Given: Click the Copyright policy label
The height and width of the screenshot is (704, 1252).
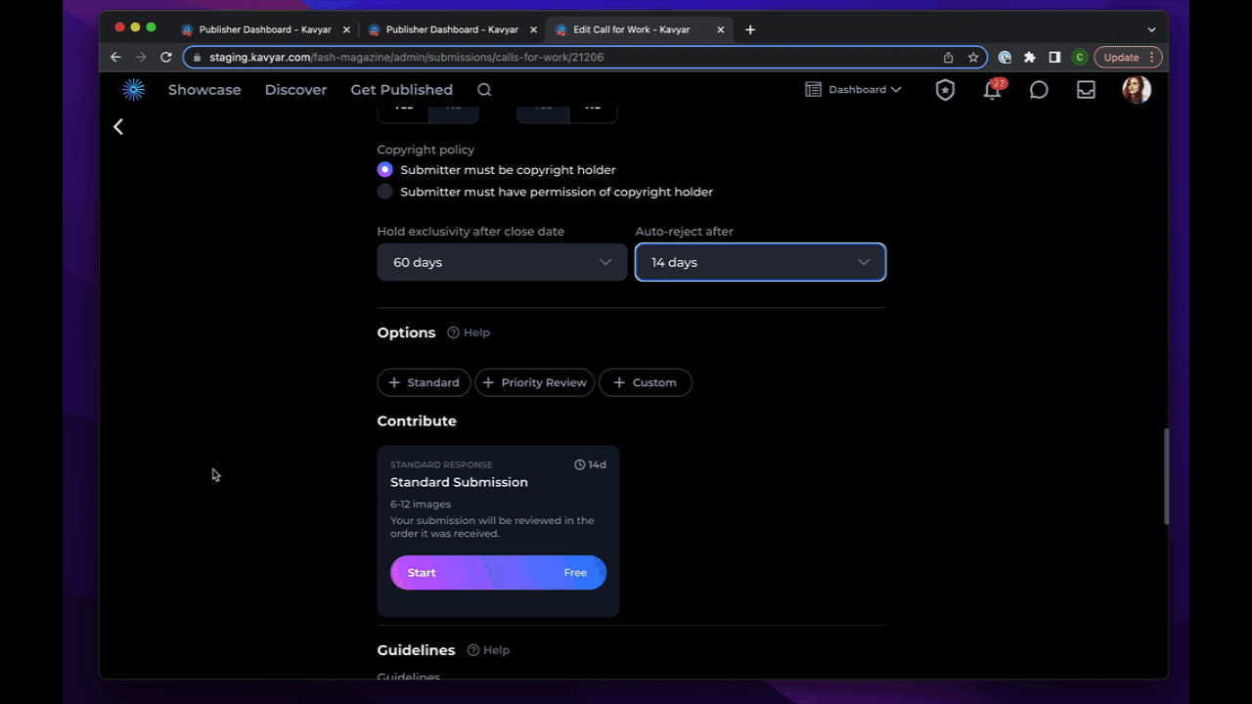Looking at the screenshot, I should click(425, 150).
